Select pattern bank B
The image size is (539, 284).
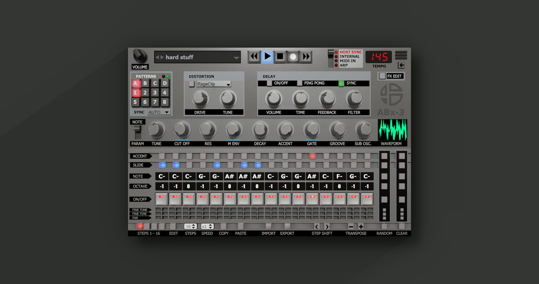pyautogui.click(x=145, y=83)
